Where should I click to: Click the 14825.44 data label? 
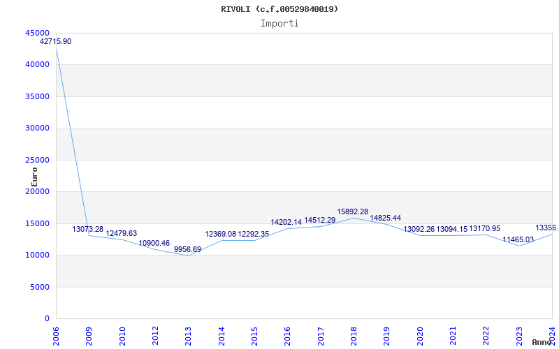[386, 218]
